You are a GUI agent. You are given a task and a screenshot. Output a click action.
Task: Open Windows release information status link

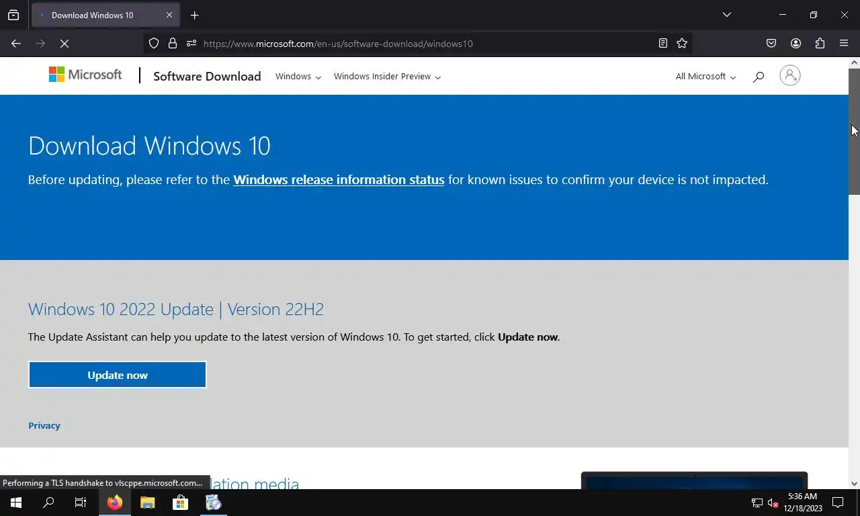pos(339,180)
